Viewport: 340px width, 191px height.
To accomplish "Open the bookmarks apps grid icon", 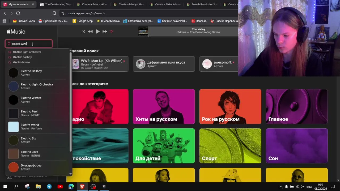I will [4, 21].
